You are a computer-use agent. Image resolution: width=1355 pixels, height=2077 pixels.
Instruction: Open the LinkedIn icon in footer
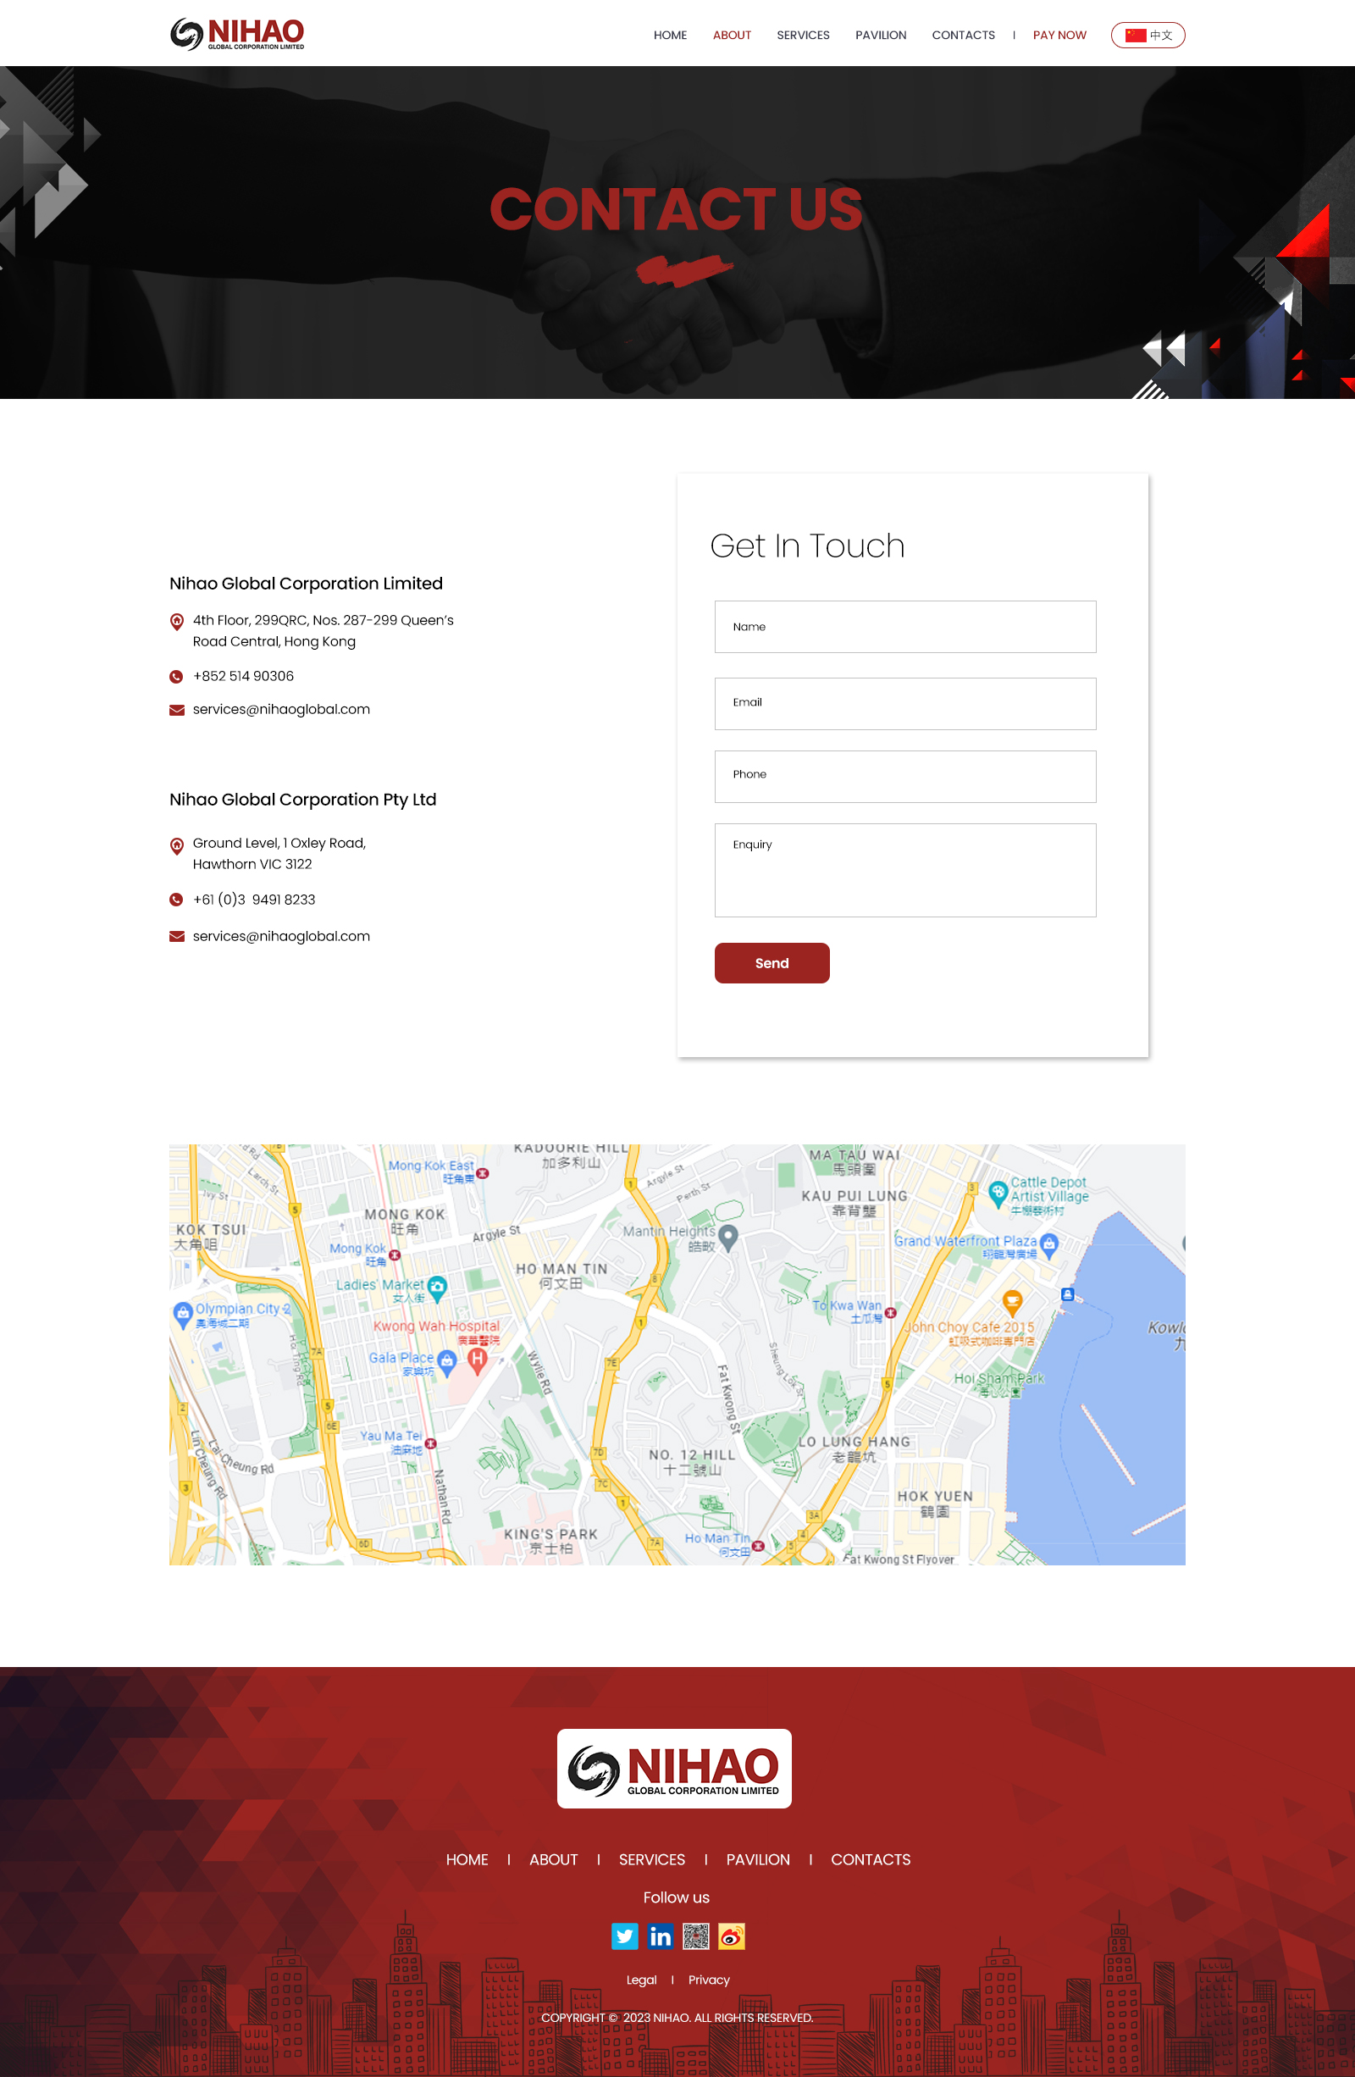pyautogui.click(x=661, y=1936)
